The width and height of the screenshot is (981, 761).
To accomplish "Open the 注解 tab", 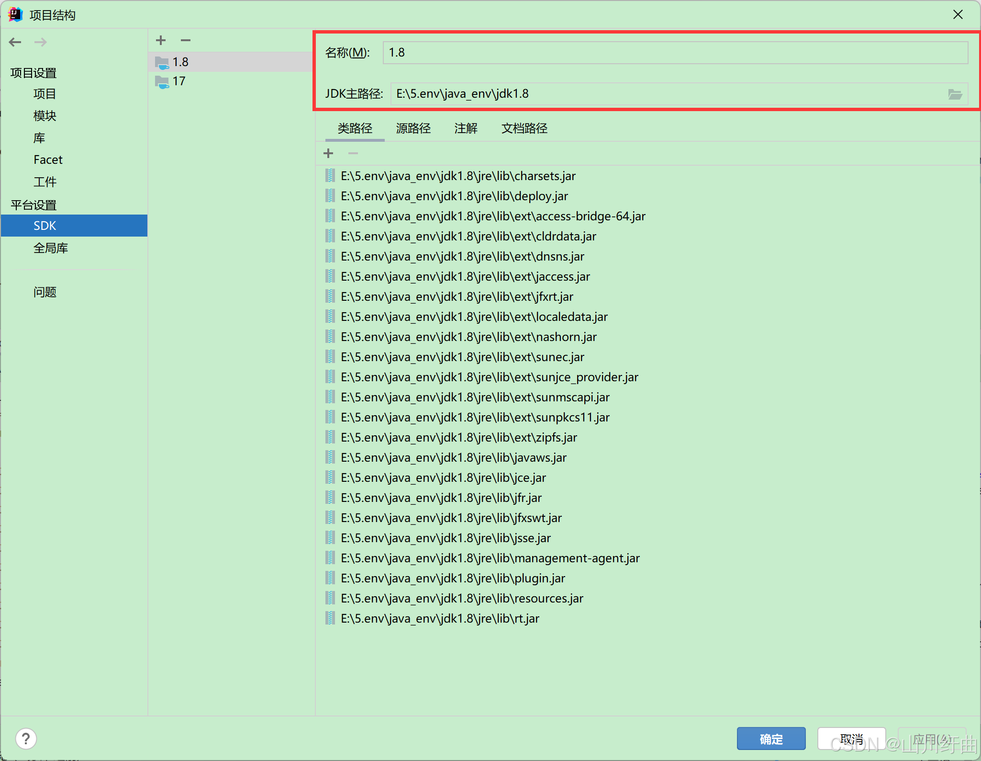I will pos(466,128).
